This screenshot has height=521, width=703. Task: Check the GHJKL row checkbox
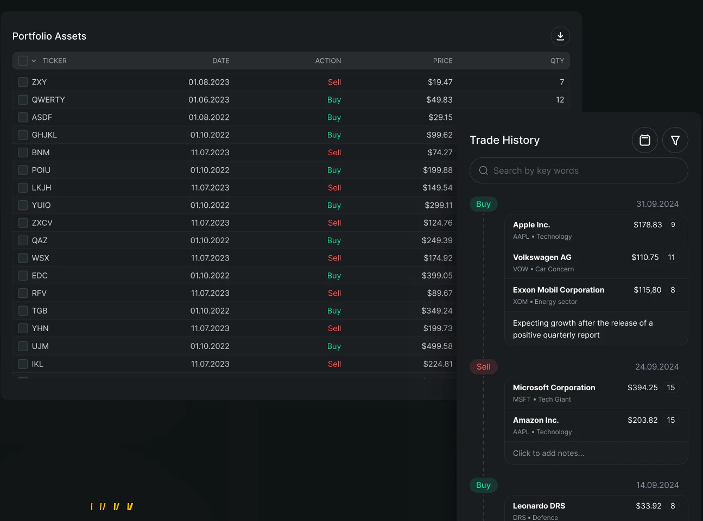pyautogui.click(x=23, y=135)
